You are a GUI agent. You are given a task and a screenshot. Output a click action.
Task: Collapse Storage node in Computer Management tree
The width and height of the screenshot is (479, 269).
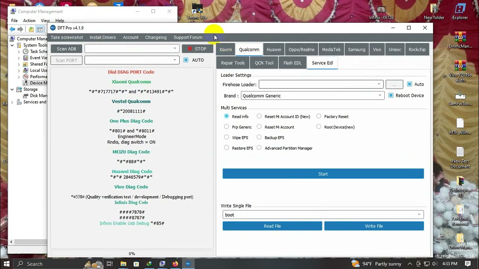(x=12, y=89)
